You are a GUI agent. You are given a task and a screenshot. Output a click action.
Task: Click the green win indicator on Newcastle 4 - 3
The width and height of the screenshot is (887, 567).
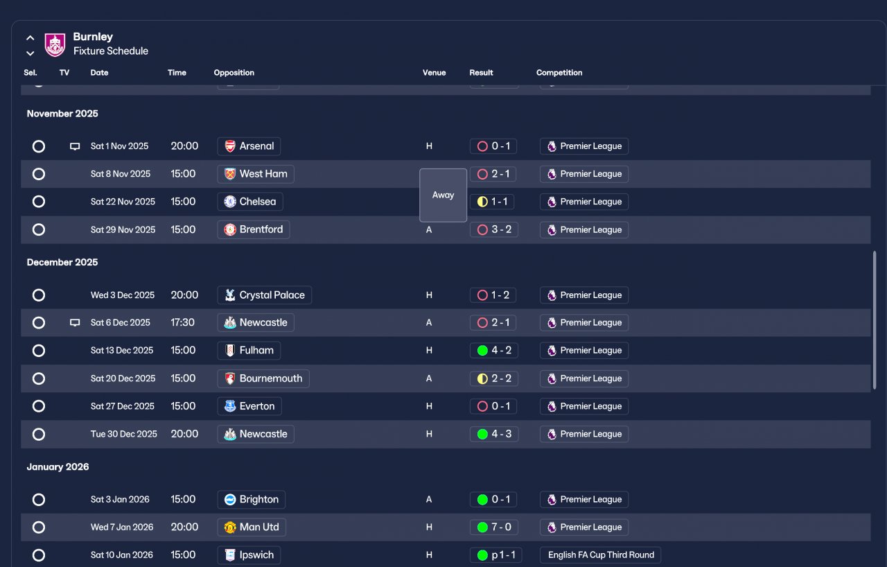[x=482, y=435]
